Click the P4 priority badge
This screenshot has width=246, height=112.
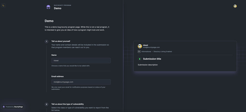(139, 51)
